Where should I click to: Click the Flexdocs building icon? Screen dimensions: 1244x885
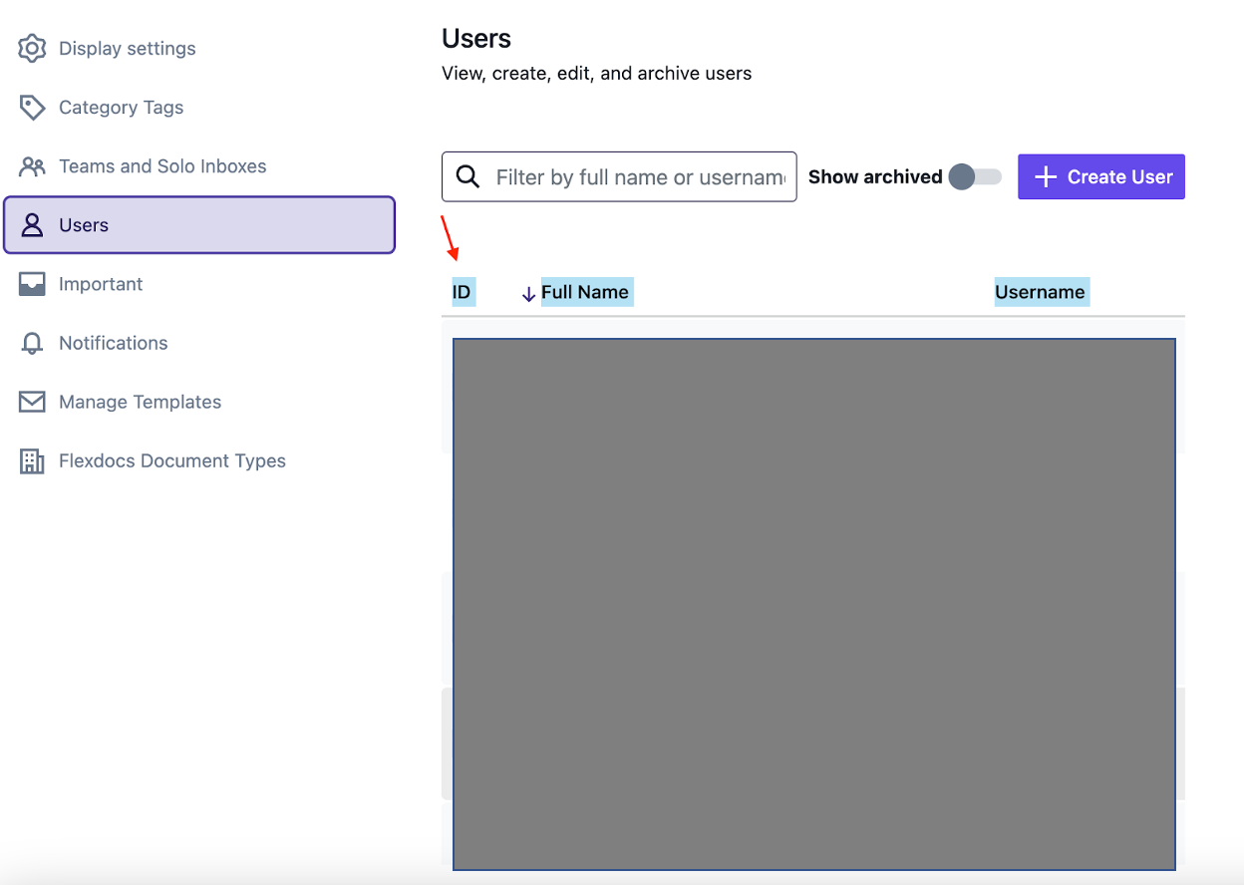[x=33, y=460]
